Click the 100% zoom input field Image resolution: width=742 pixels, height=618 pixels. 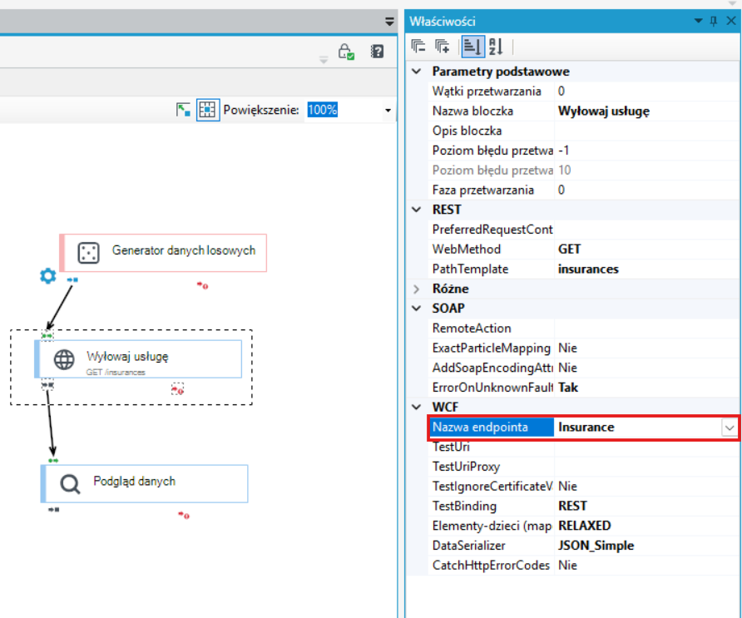tap(343, 110)
